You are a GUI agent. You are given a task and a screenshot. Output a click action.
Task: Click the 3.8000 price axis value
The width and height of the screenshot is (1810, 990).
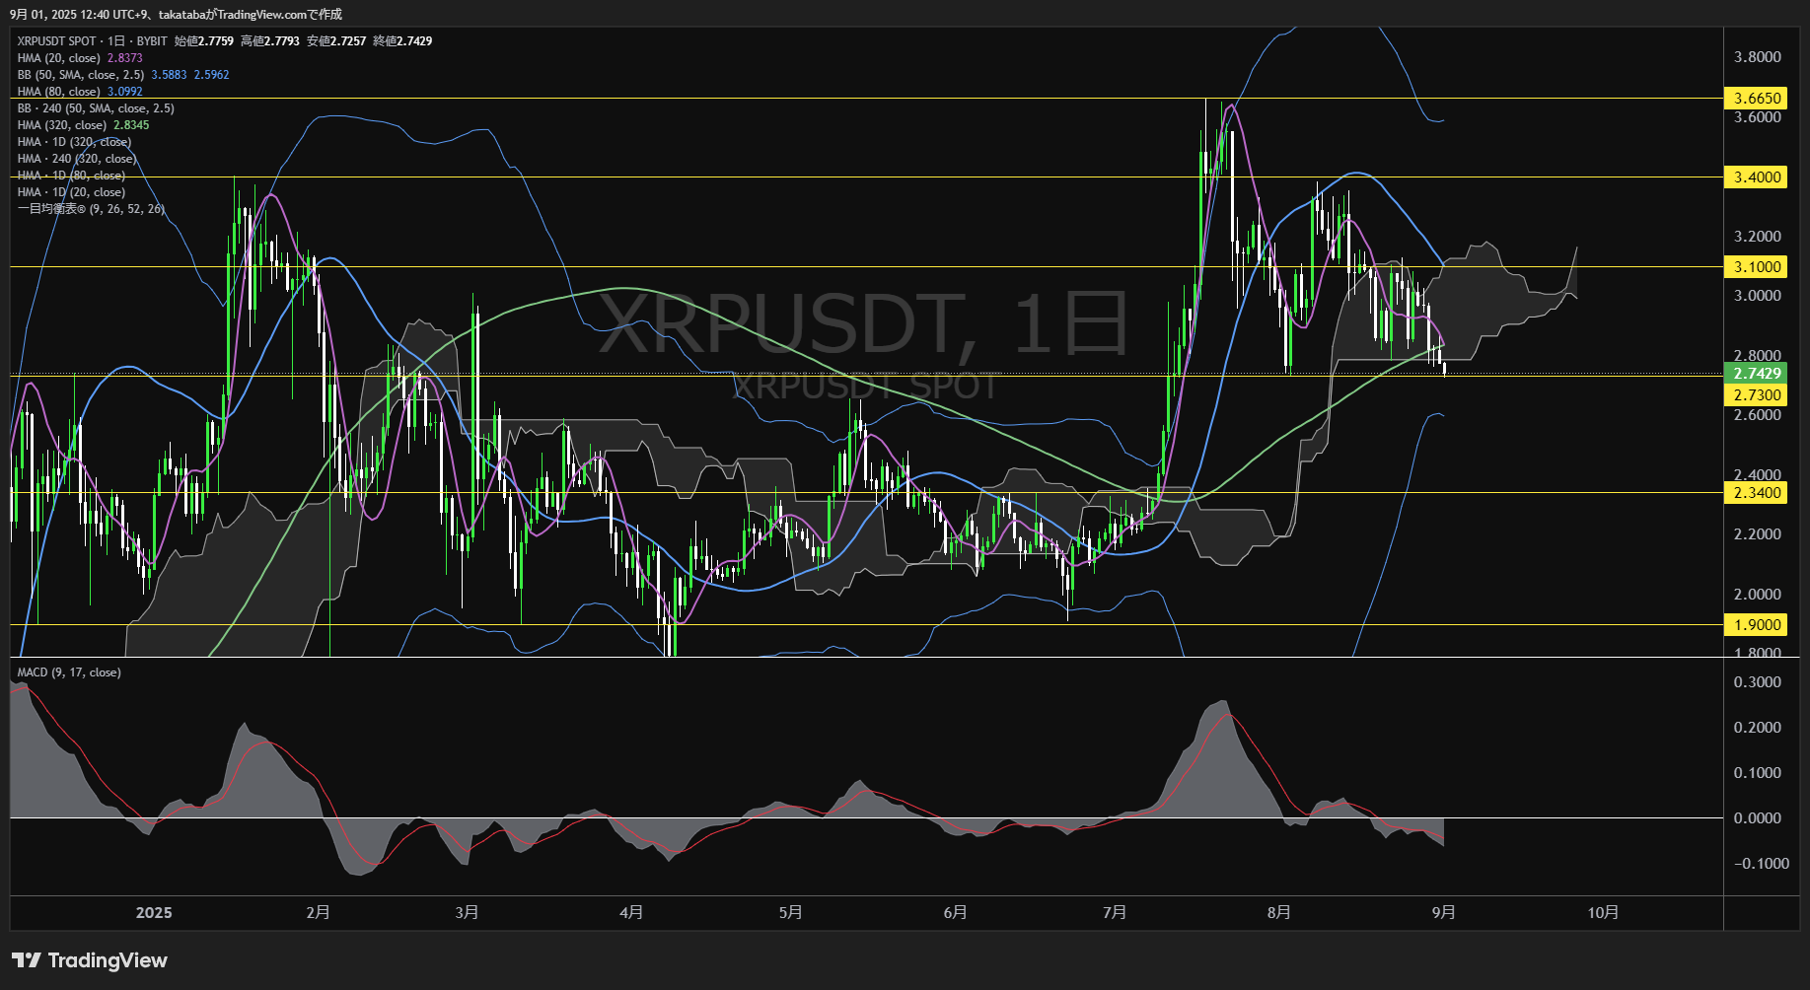(1758, 57)
